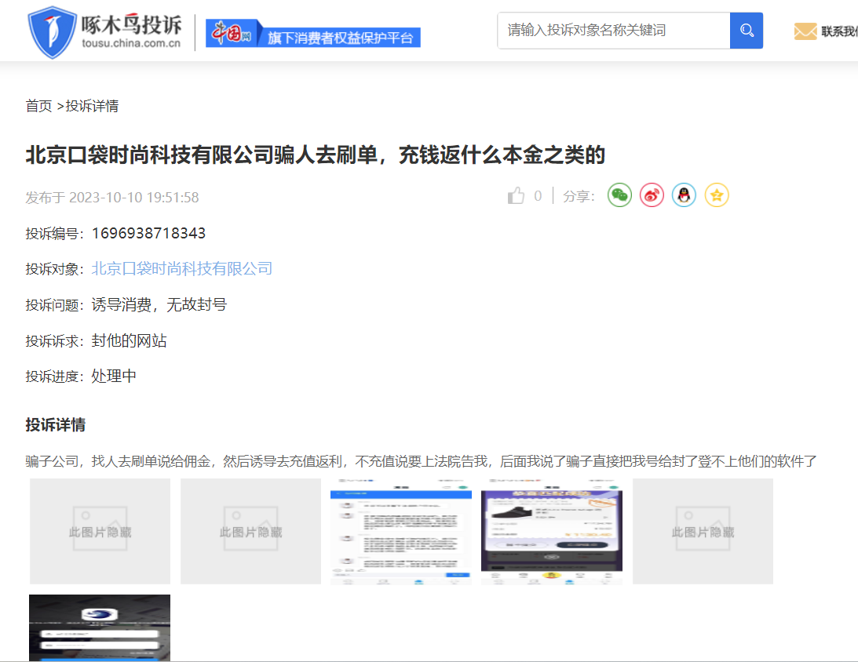
Task: Open the fifth hidden image placeholder
Action: 703,531
